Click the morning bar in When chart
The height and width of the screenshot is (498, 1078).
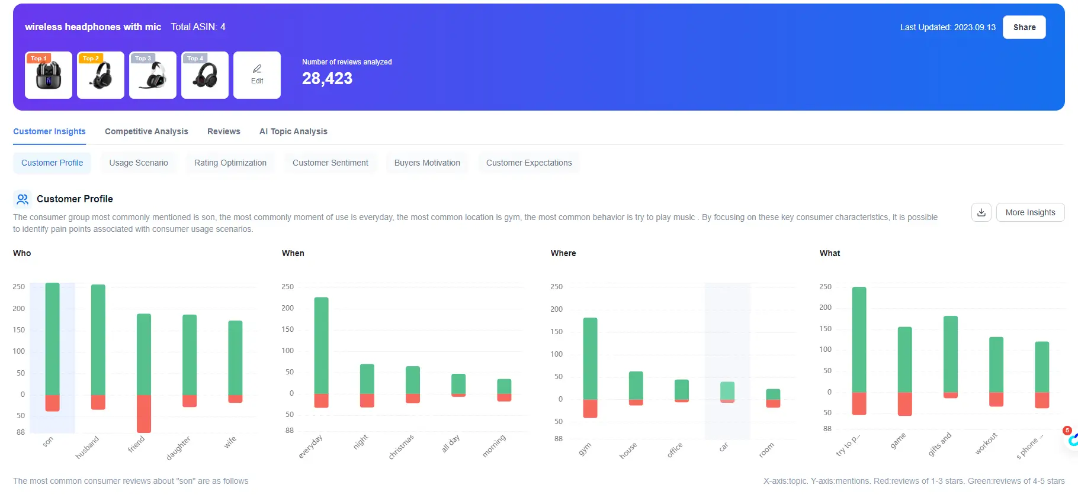click(504, 390)
